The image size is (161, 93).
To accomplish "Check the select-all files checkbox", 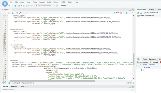I will pyautogui.click(x=137, y=65).
